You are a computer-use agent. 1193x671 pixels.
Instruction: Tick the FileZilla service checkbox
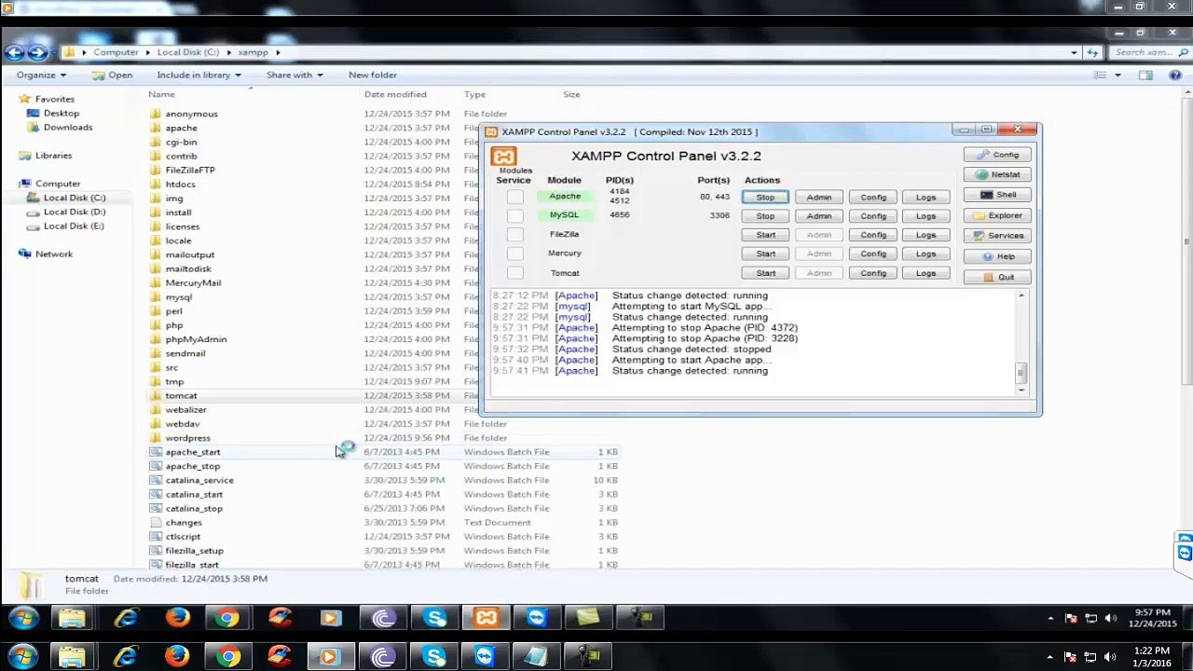(x=514, y=235)
